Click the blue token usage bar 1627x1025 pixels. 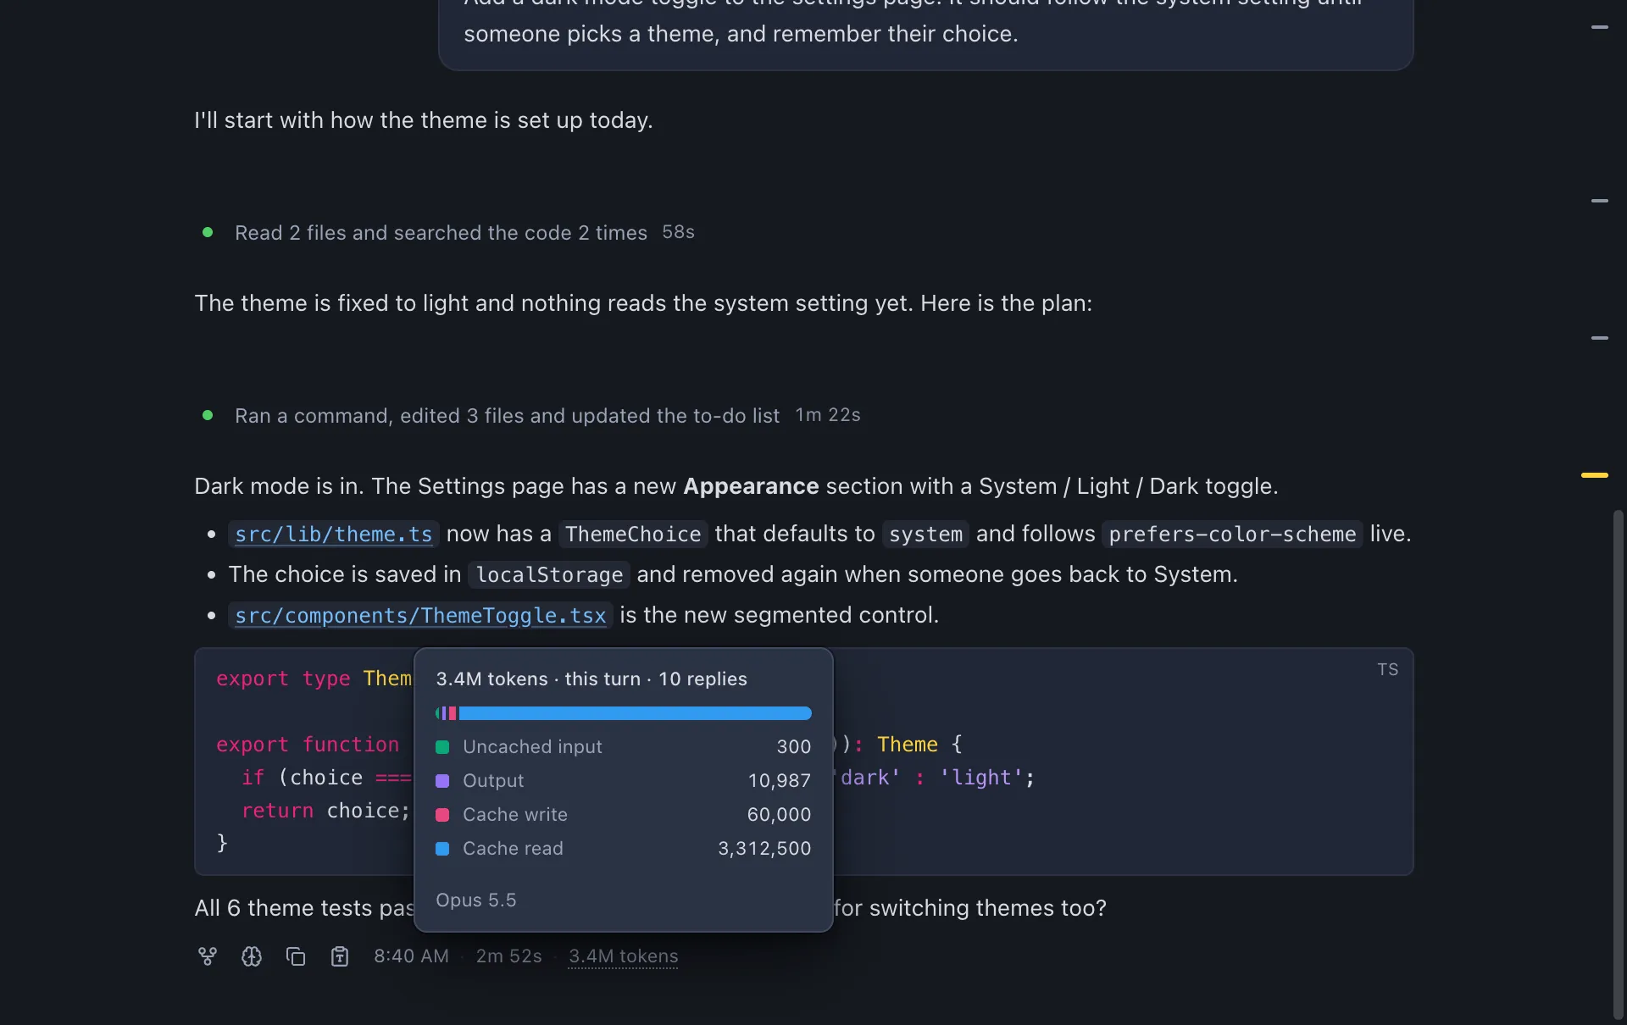pos(635,713)
